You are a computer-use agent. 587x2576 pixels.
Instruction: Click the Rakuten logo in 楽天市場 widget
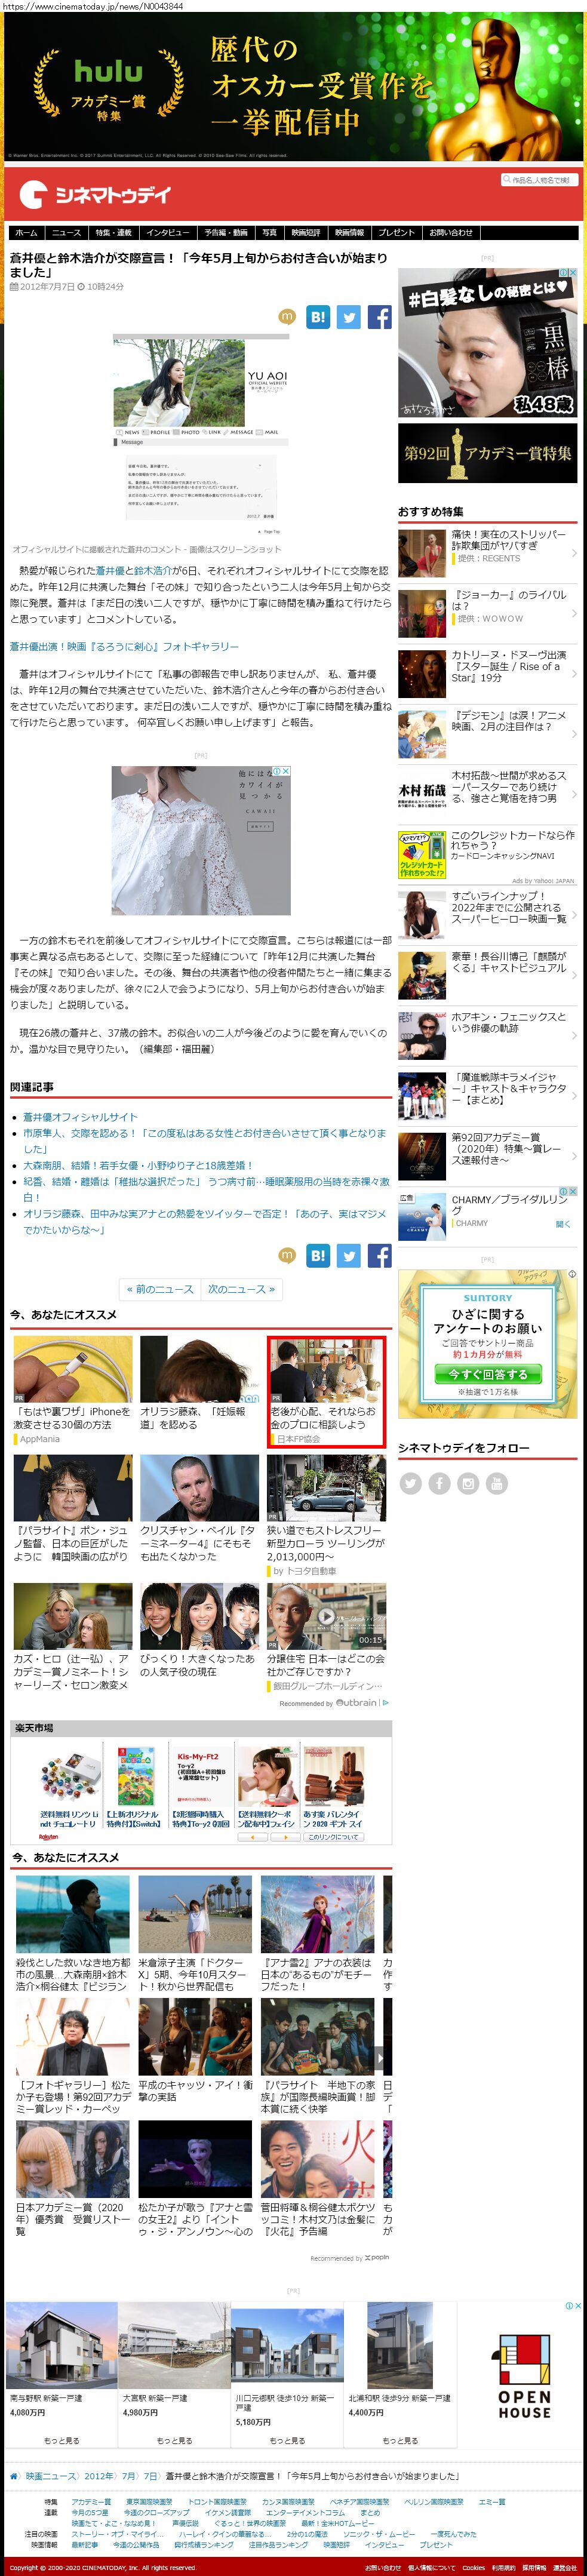point(49,1837)
